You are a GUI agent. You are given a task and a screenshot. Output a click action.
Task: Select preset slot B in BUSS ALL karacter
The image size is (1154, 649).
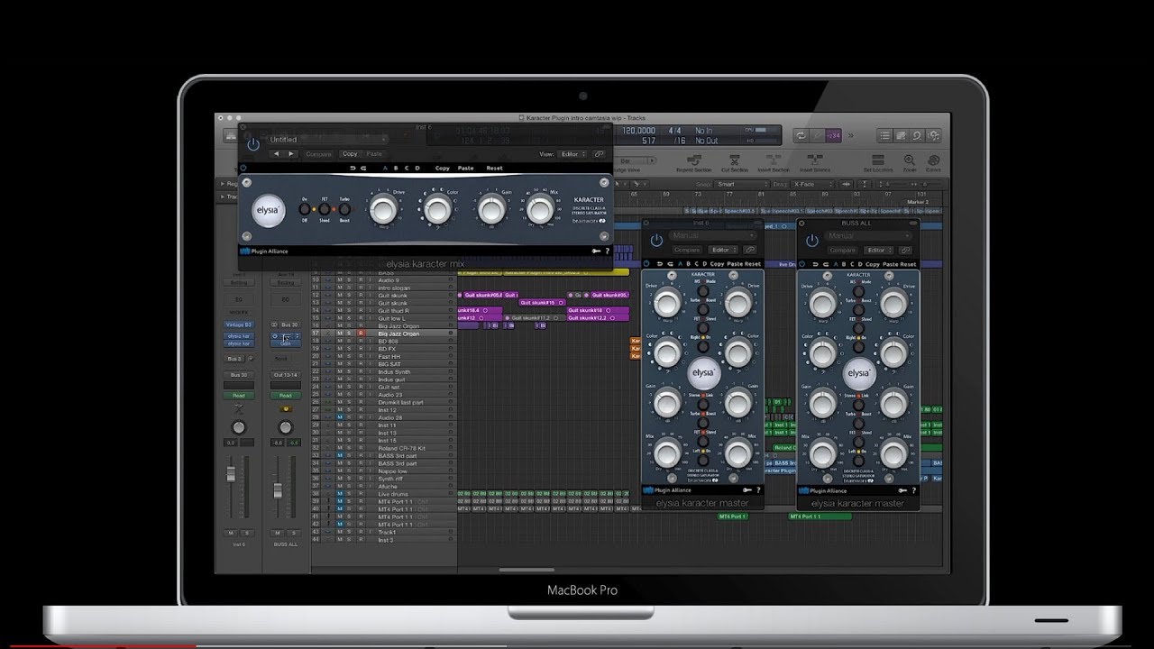[x=845, y=264]
